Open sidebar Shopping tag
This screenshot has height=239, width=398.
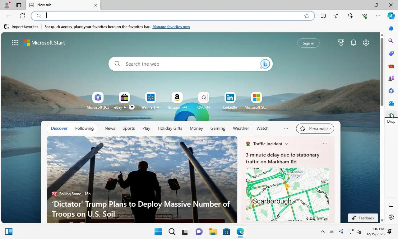(391, 54)
